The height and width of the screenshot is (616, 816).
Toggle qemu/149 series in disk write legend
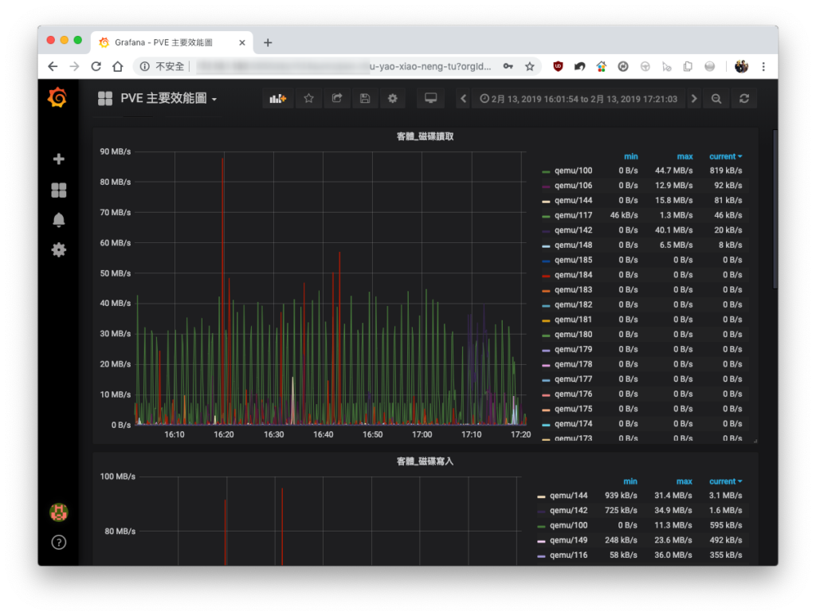[x=568, y=540]
